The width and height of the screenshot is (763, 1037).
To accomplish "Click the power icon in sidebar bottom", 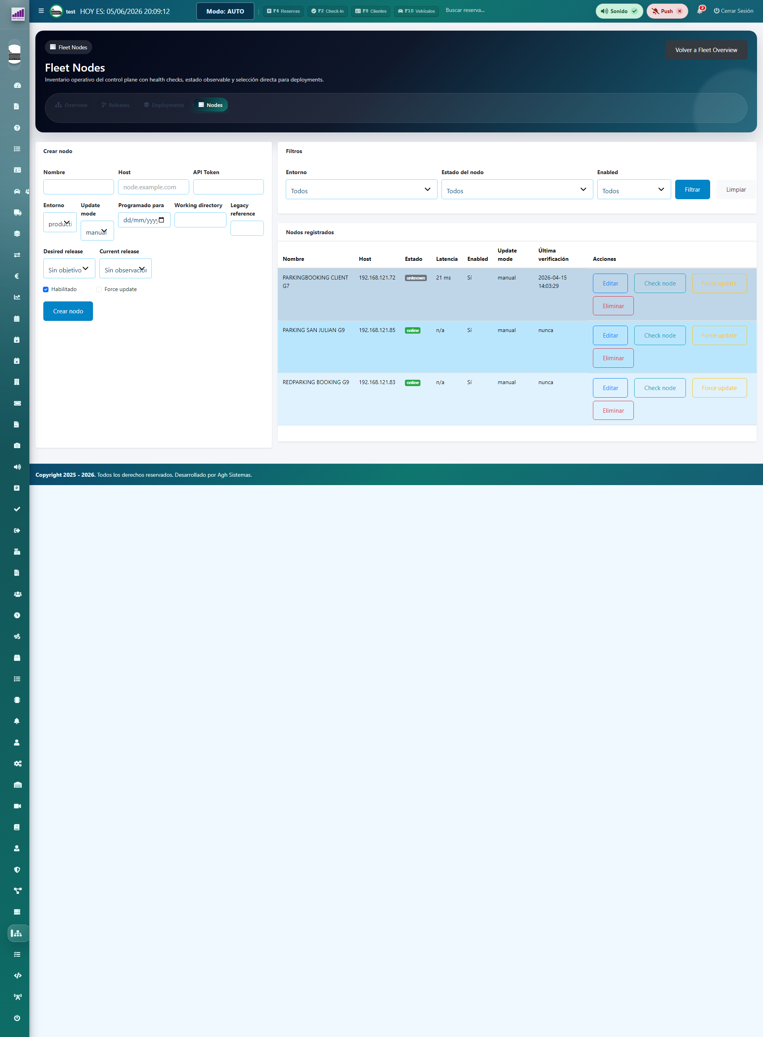I will click(17, 1018).
